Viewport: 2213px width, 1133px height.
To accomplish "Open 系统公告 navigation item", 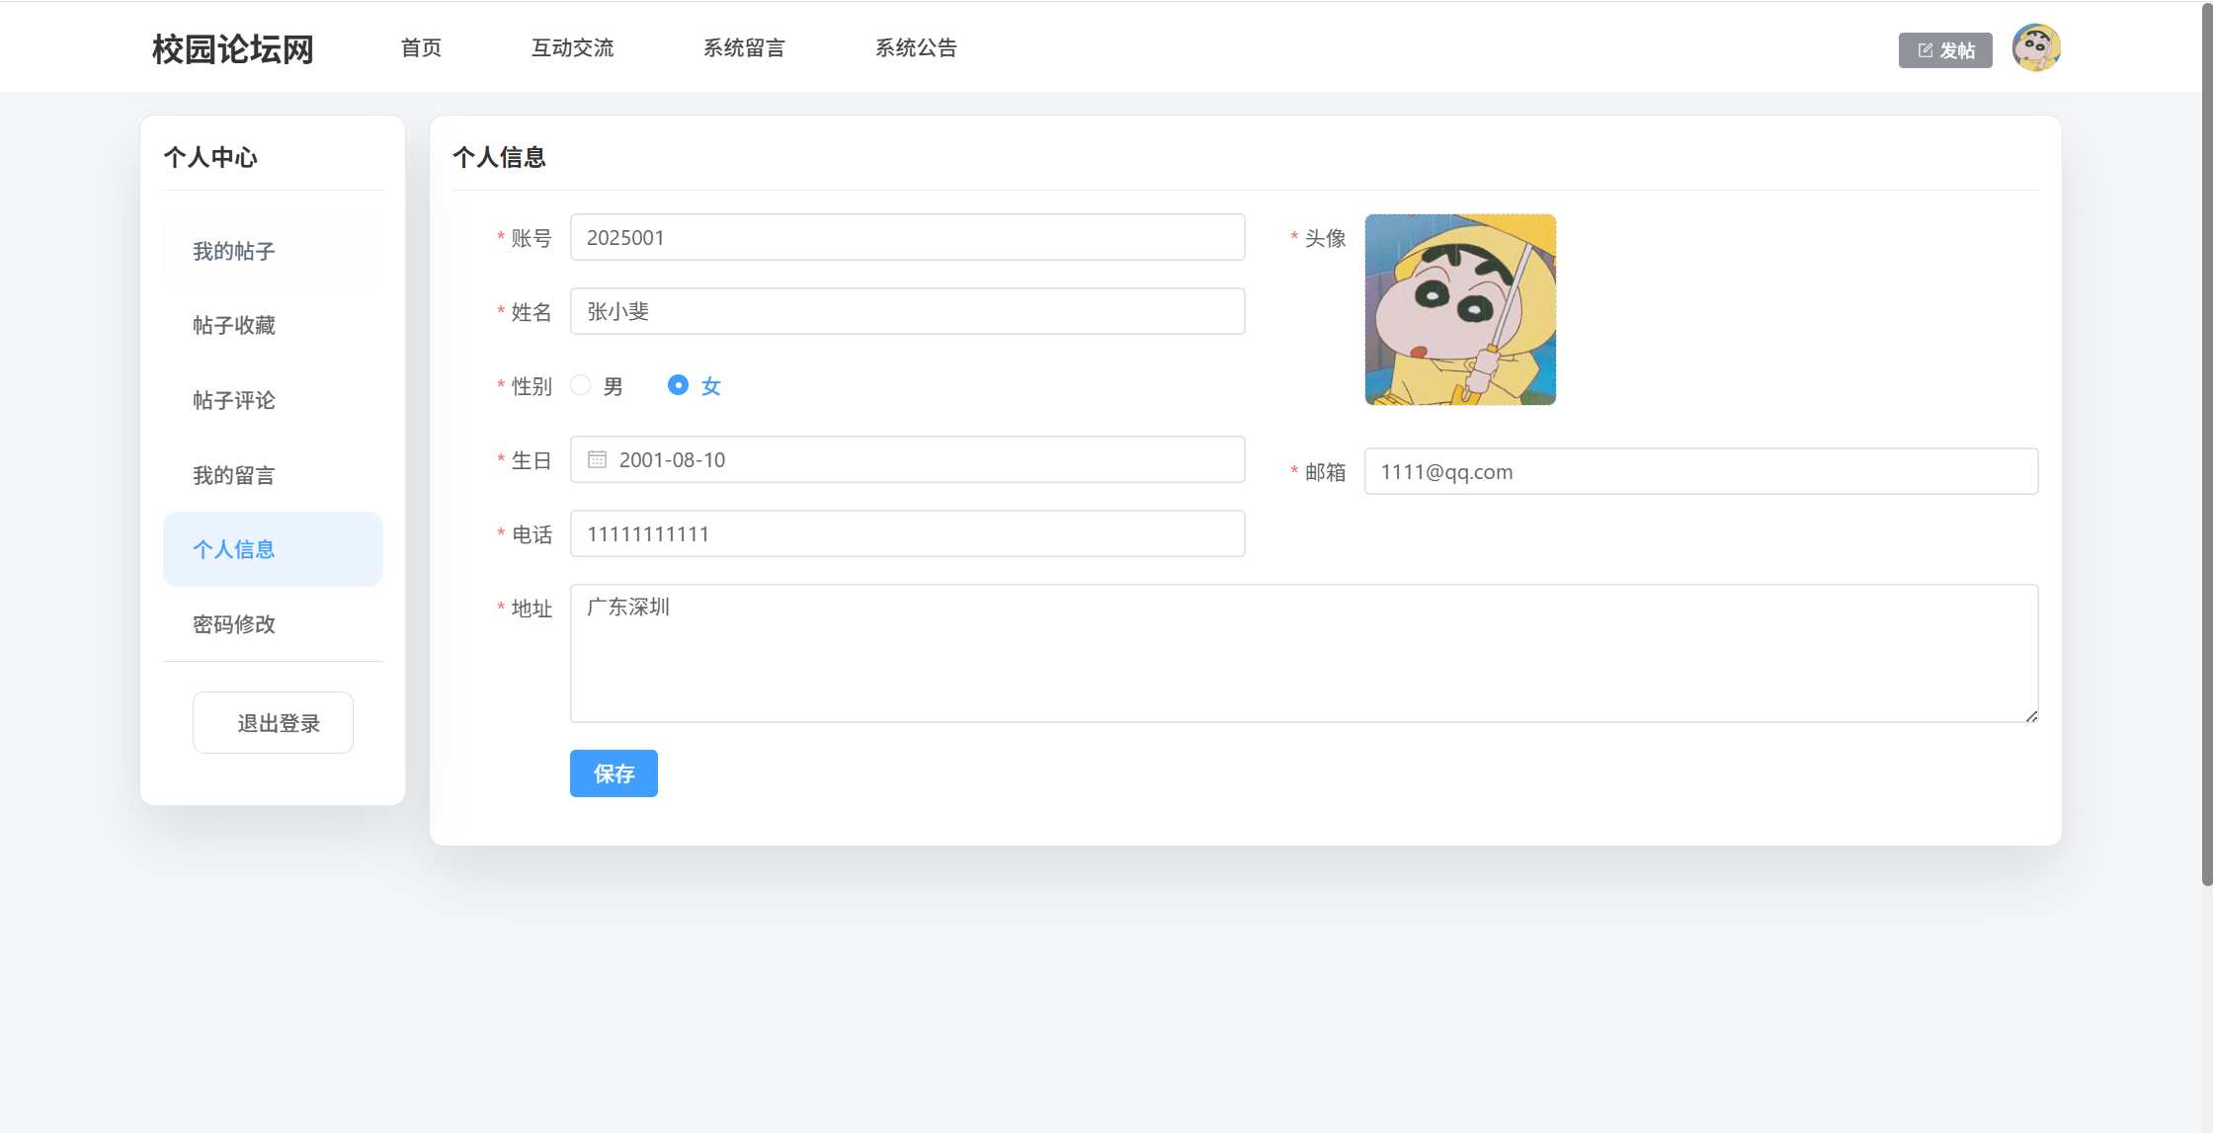I will pyautogui.click(x=916, y=47).
